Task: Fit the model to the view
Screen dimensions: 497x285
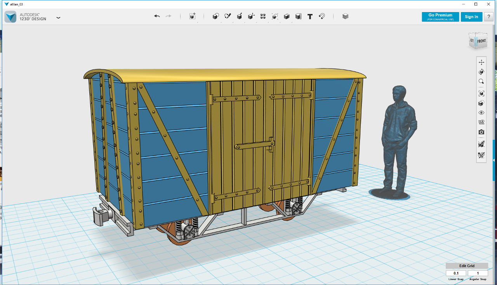Action: tap(481, 93)
